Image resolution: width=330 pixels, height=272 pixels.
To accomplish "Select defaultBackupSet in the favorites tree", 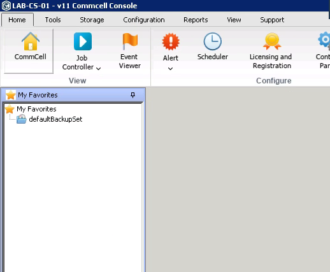I will [x=55, y=119].
